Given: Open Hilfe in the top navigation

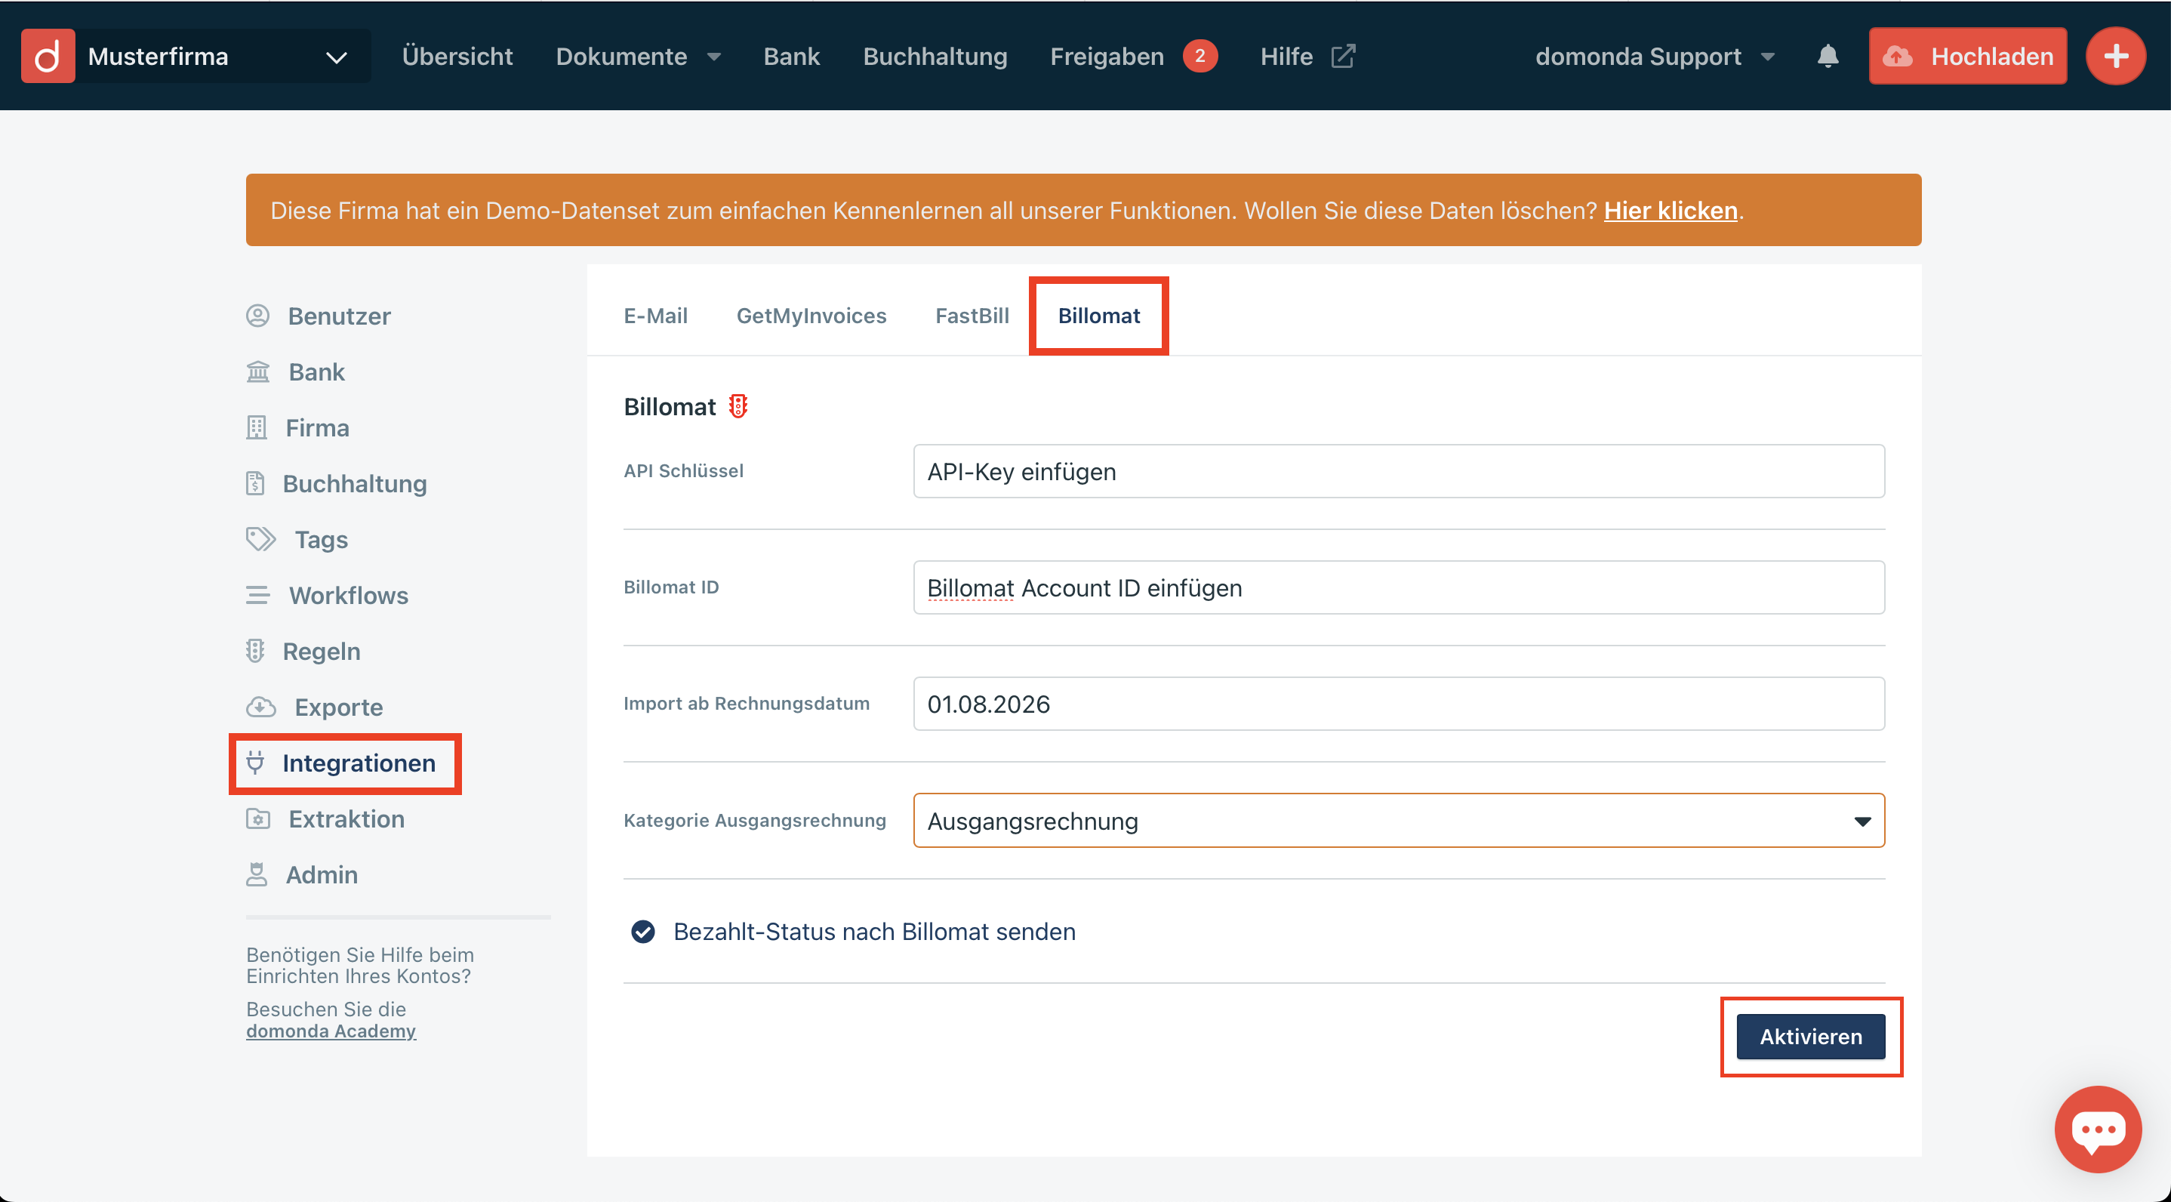Looking at the screenshot, I should 1286,56.
